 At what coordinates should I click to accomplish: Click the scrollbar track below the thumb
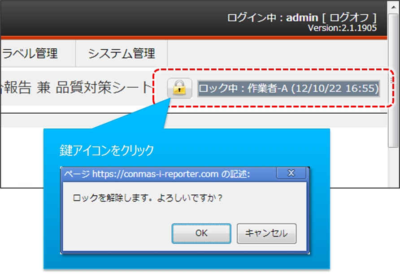(393, 167)
